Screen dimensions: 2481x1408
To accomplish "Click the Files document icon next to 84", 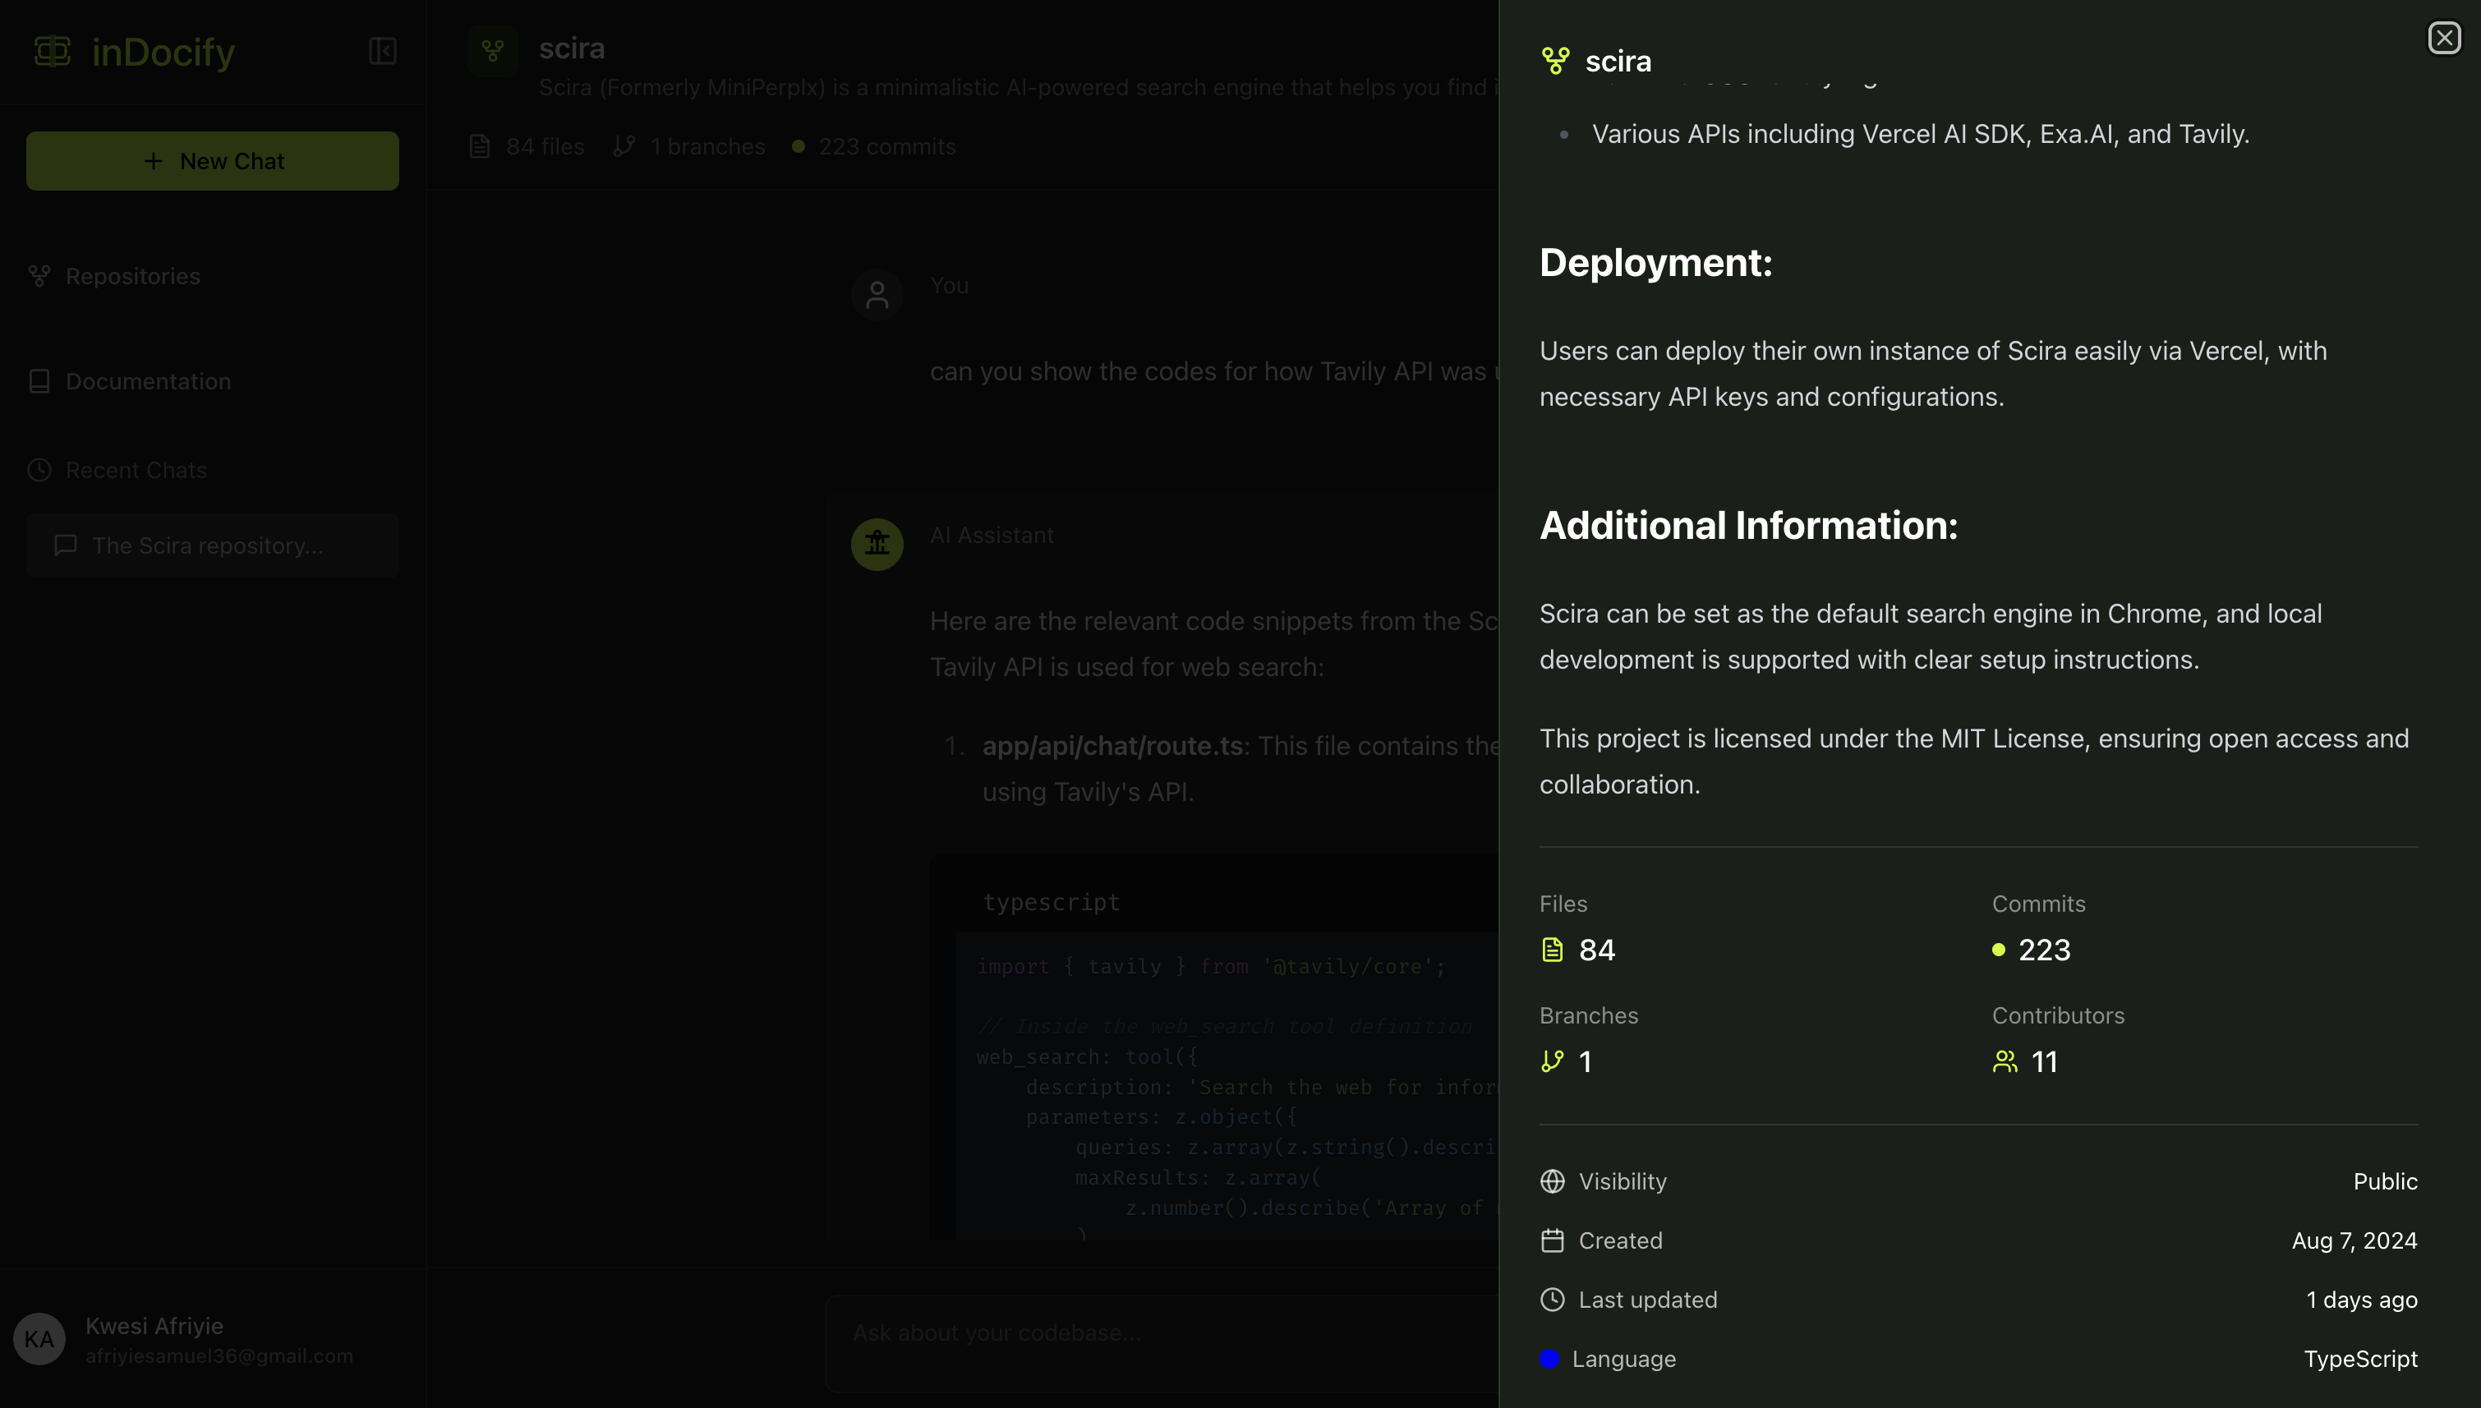I will click(1552, 950).
